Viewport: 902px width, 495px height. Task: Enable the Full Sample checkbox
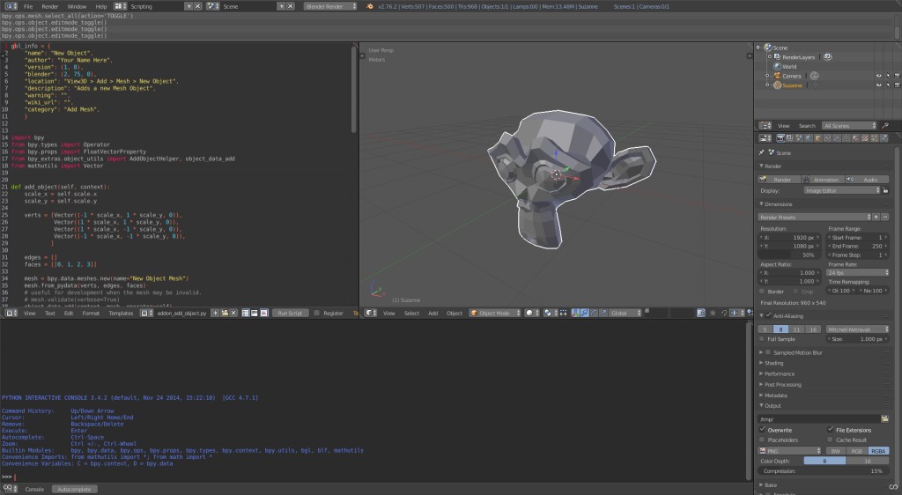tap(763, 338)
